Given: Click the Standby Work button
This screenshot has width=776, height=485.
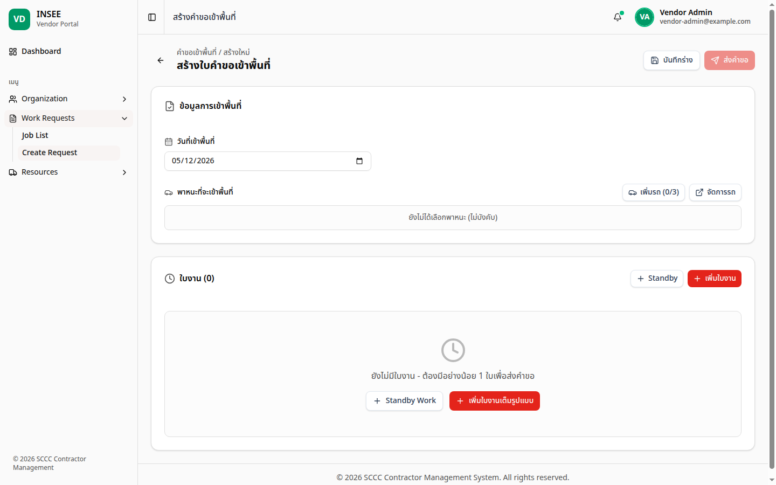Looking at the screenshot, I should coord(404,401).
